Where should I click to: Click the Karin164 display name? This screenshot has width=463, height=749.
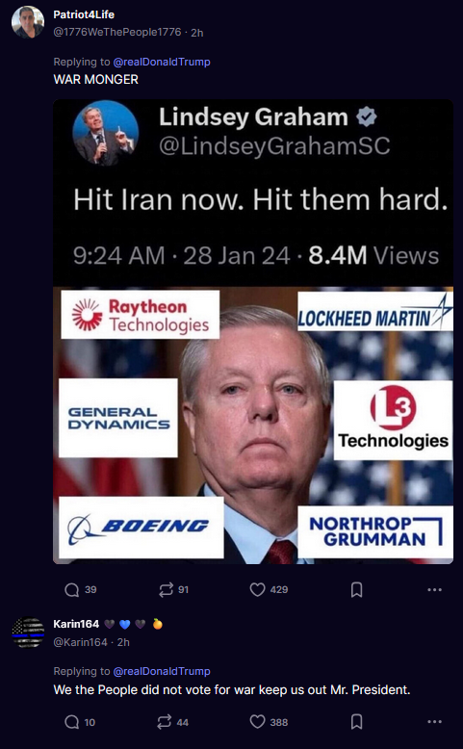click(76, 624)
